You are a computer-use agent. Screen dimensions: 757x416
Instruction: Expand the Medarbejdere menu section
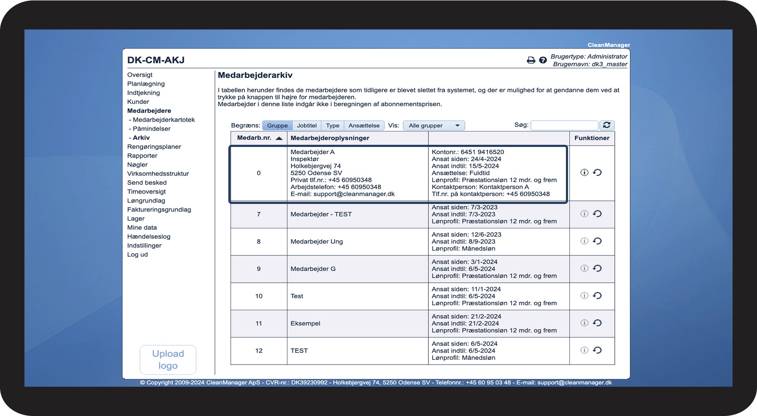pos(149,111)
